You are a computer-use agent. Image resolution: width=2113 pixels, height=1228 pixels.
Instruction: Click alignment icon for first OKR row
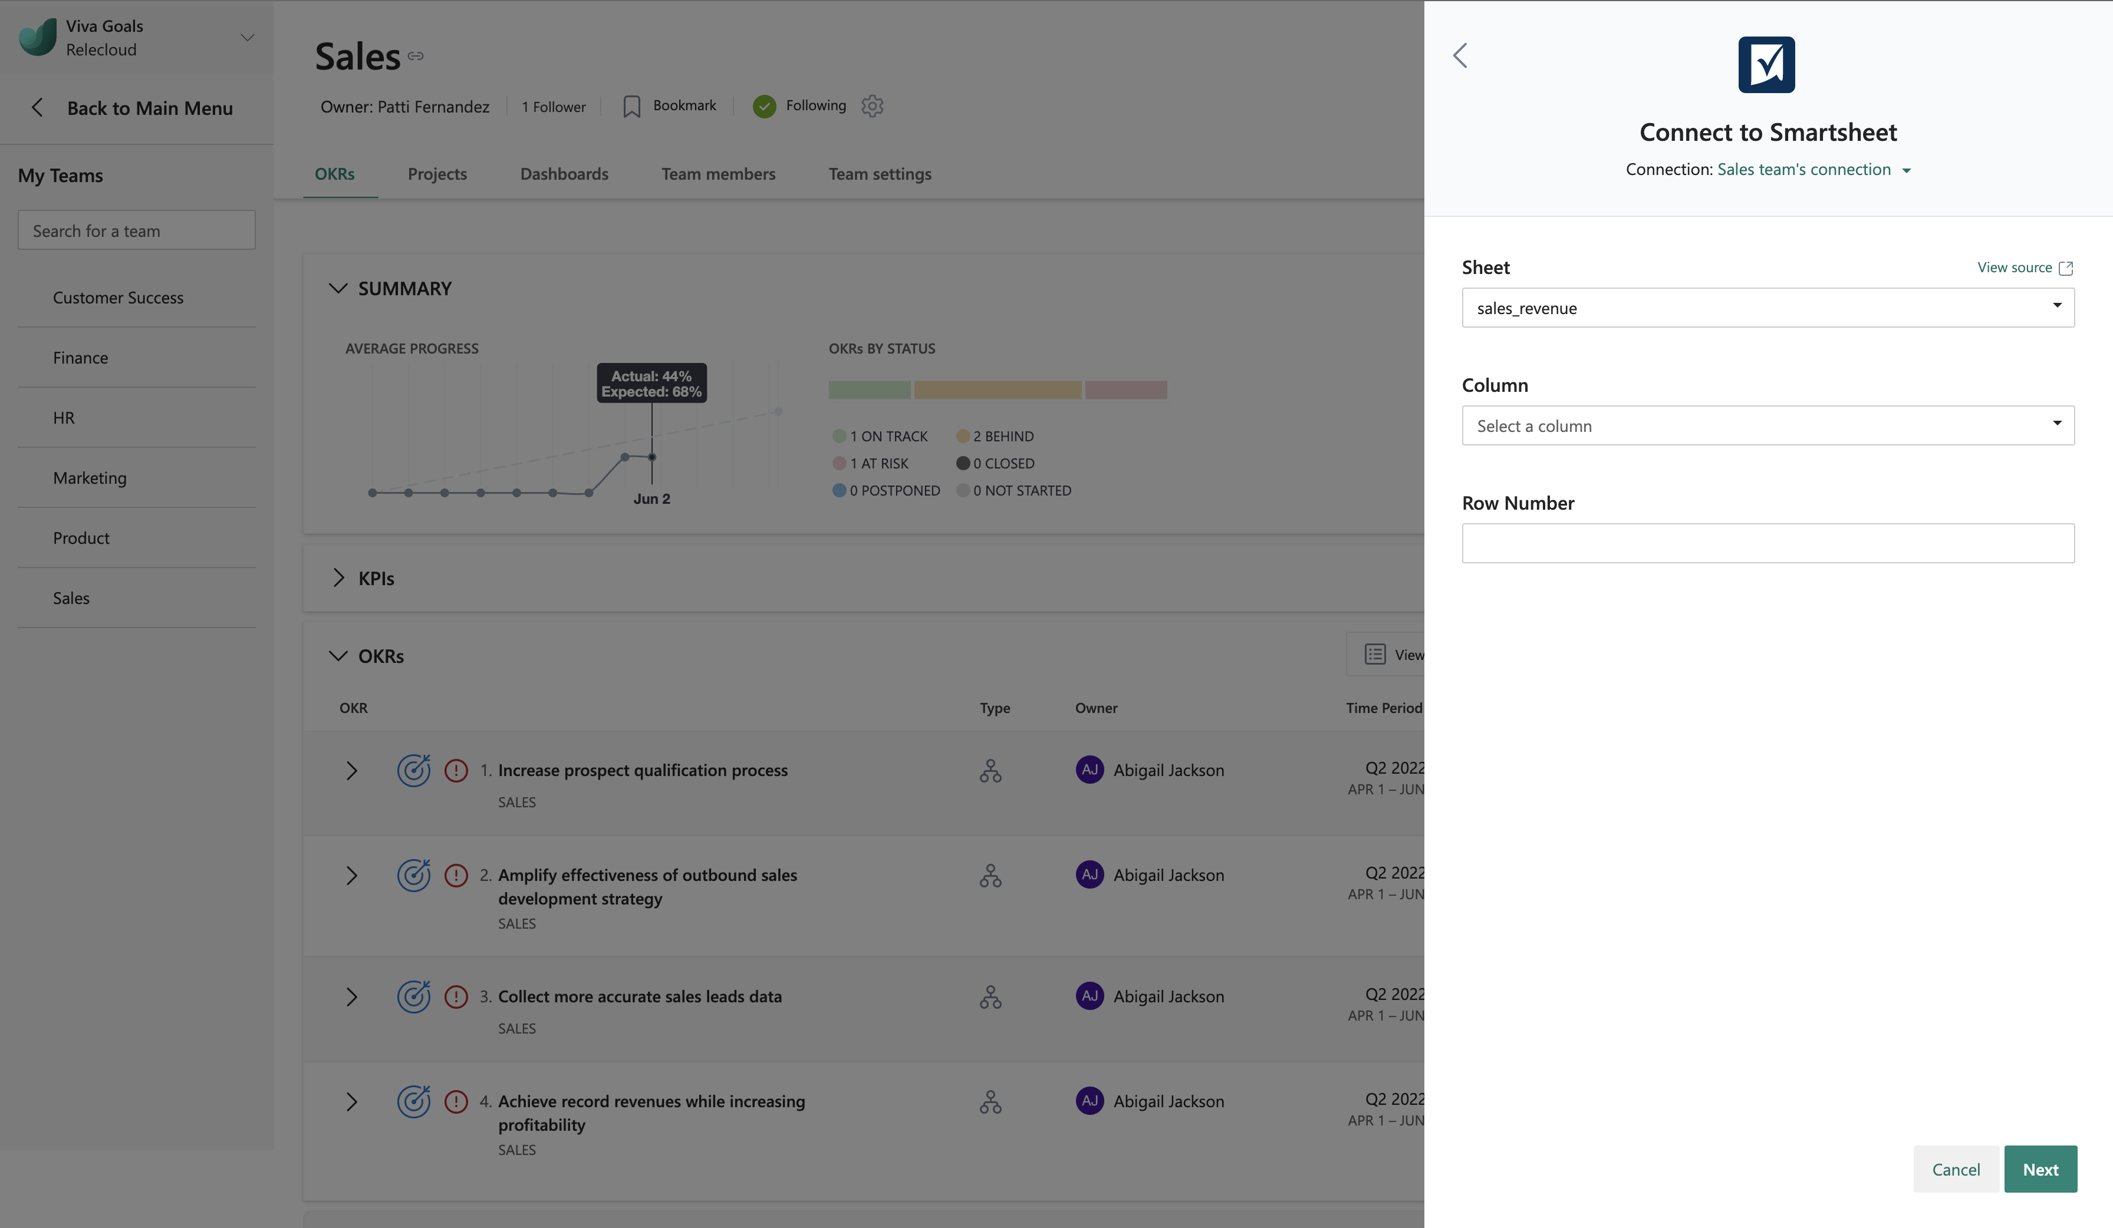point(990,770)
